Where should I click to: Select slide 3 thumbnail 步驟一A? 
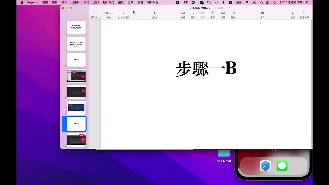(76, 60)
